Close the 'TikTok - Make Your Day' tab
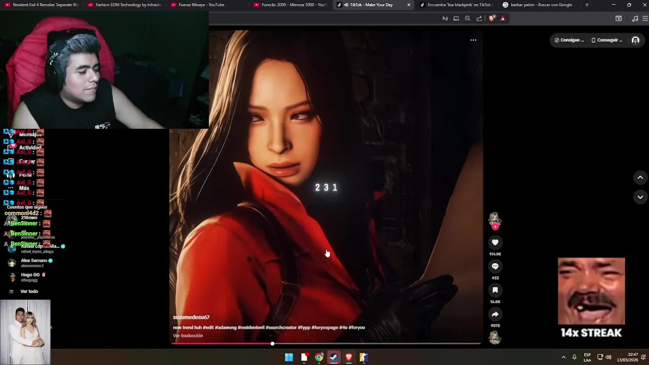This screenshot has height=365, width=649. (409, 5)
